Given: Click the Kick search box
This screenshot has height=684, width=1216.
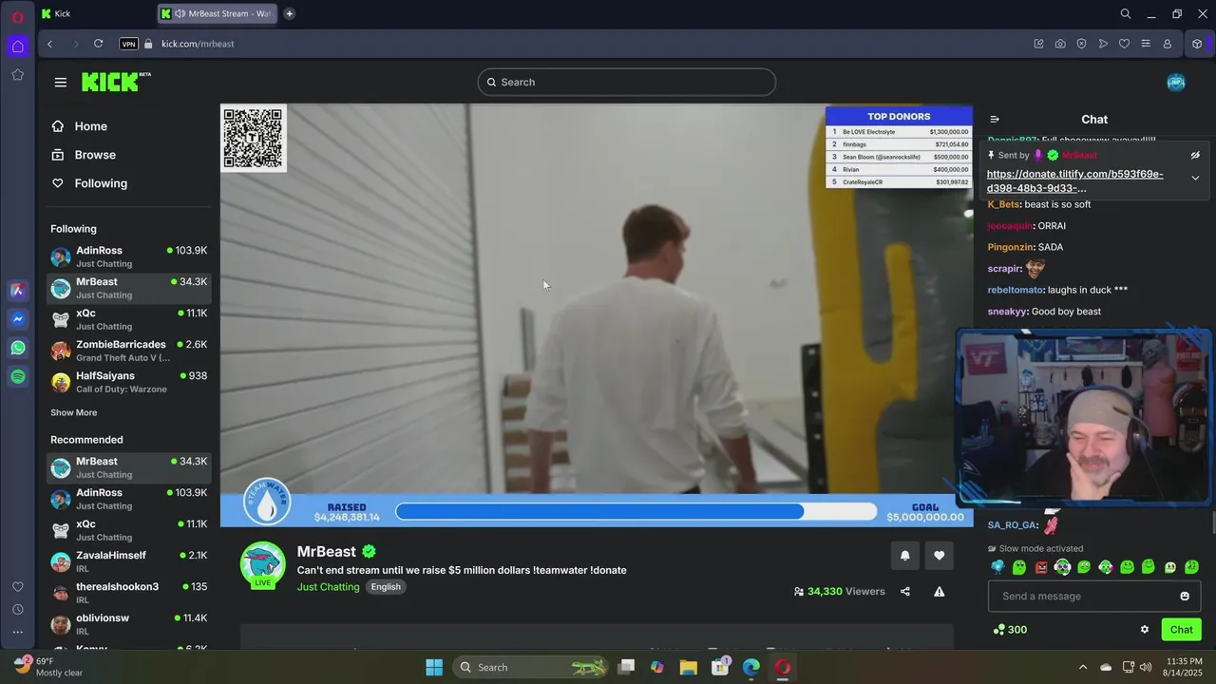Looking at the screenshot, I should coord(627,82).
